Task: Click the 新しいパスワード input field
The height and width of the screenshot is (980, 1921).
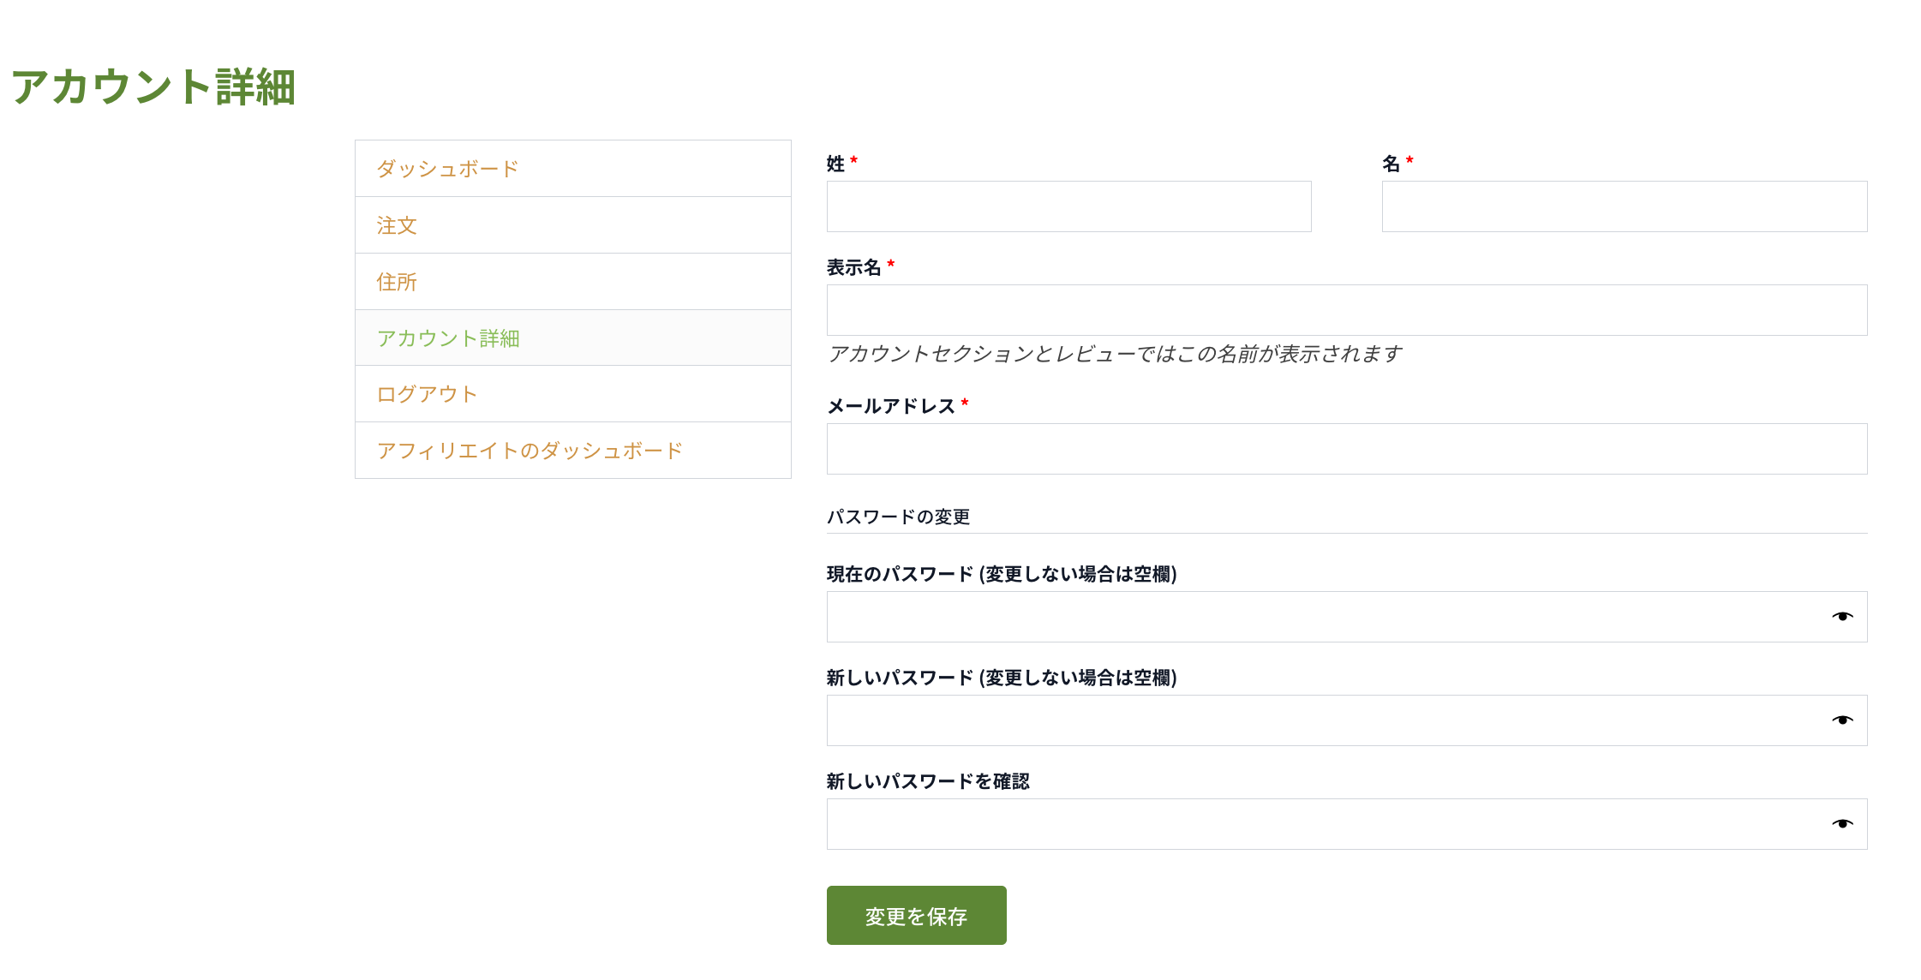Action: coord(1320,720)
